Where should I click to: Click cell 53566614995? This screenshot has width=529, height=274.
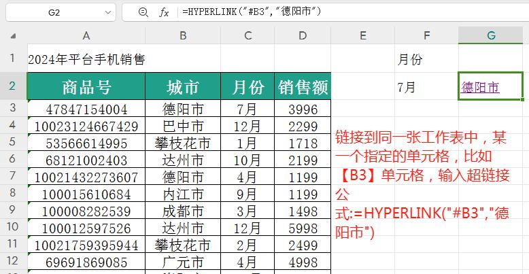click(86, 143)
